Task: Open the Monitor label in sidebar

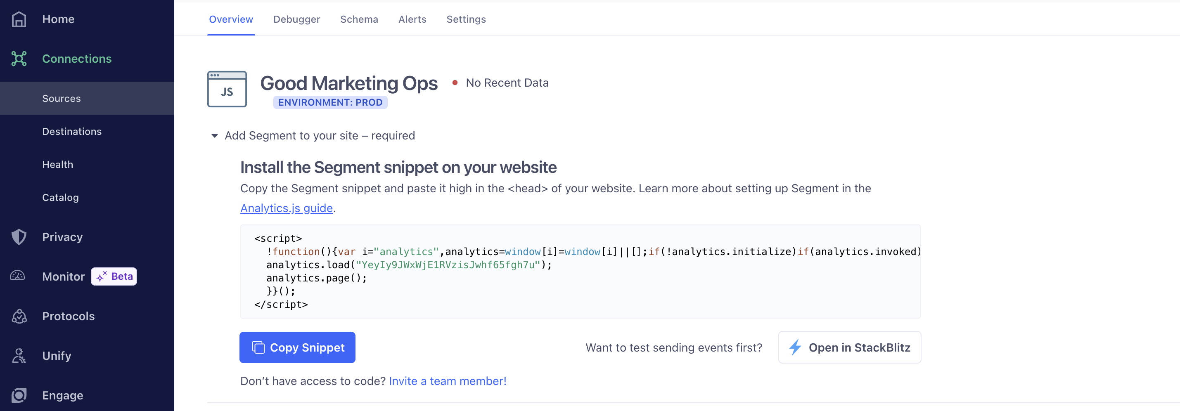Action: 63,276
